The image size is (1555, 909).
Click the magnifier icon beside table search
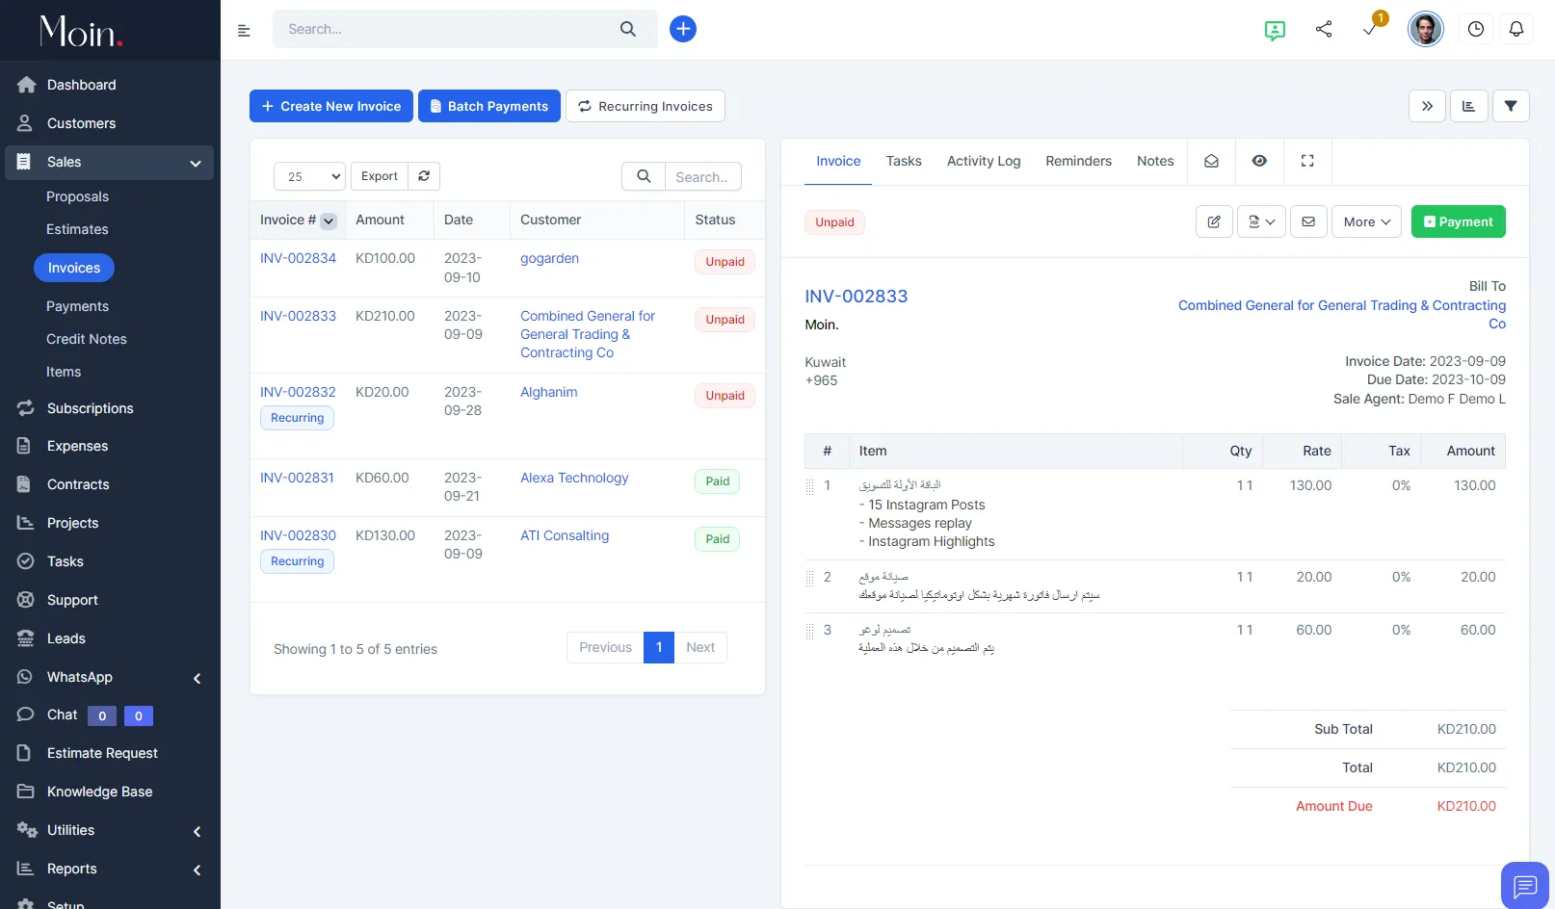(644, 176)
